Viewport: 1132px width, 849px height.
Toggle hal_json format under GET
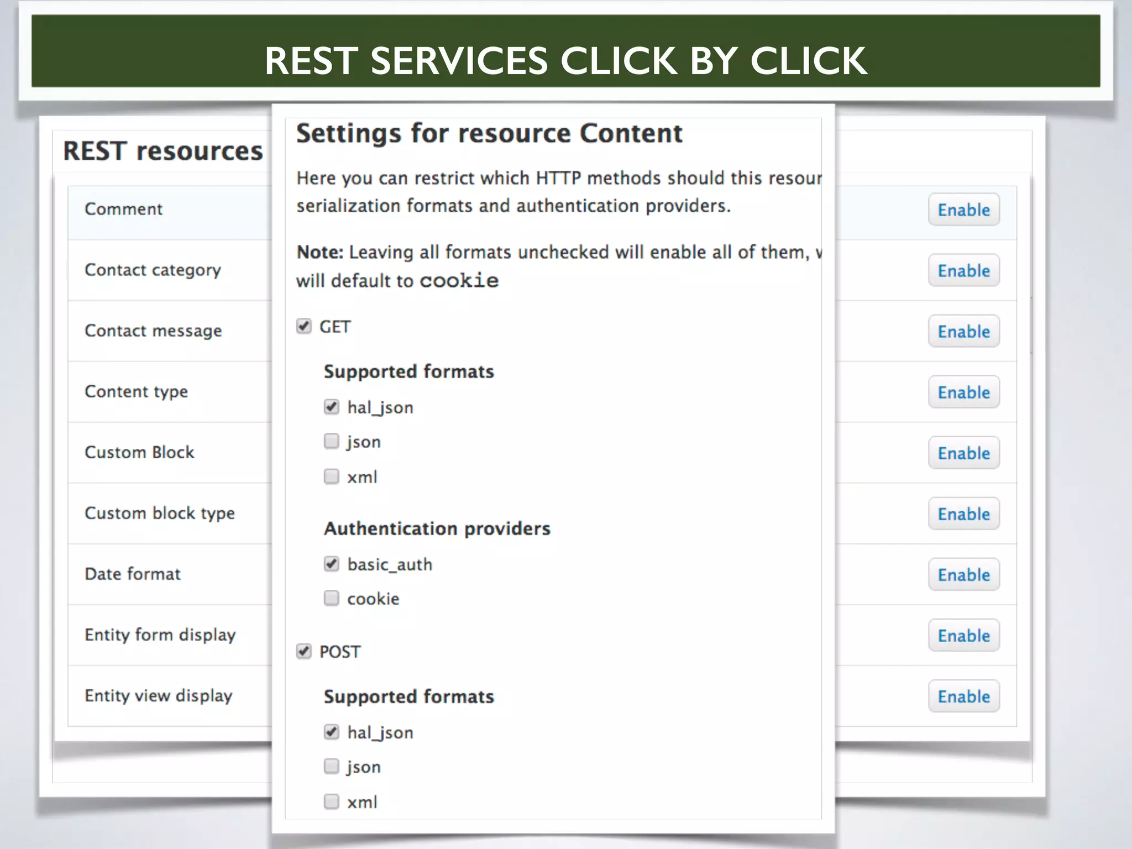coord(332,407)
